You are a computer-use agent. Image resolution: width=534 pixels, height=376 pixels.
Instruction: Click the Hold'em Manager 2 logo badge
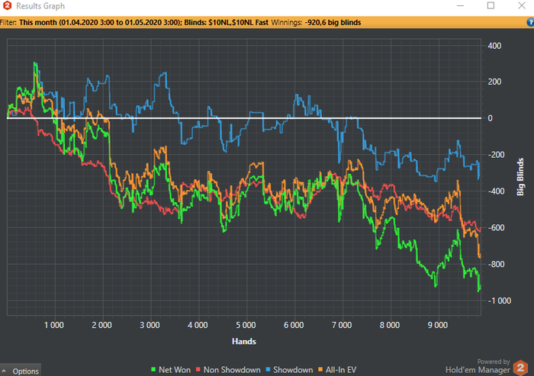click(520, 368)
